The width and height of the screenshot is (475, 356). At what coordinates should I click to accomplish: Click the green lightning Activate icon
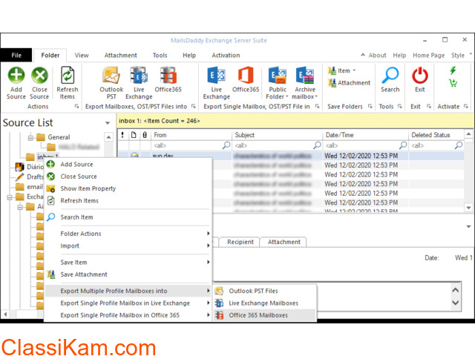(x=453, y=70)
